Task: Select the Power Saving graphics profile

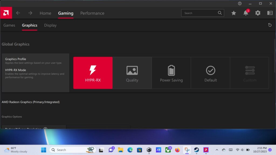Action: [x=171, y=73]
